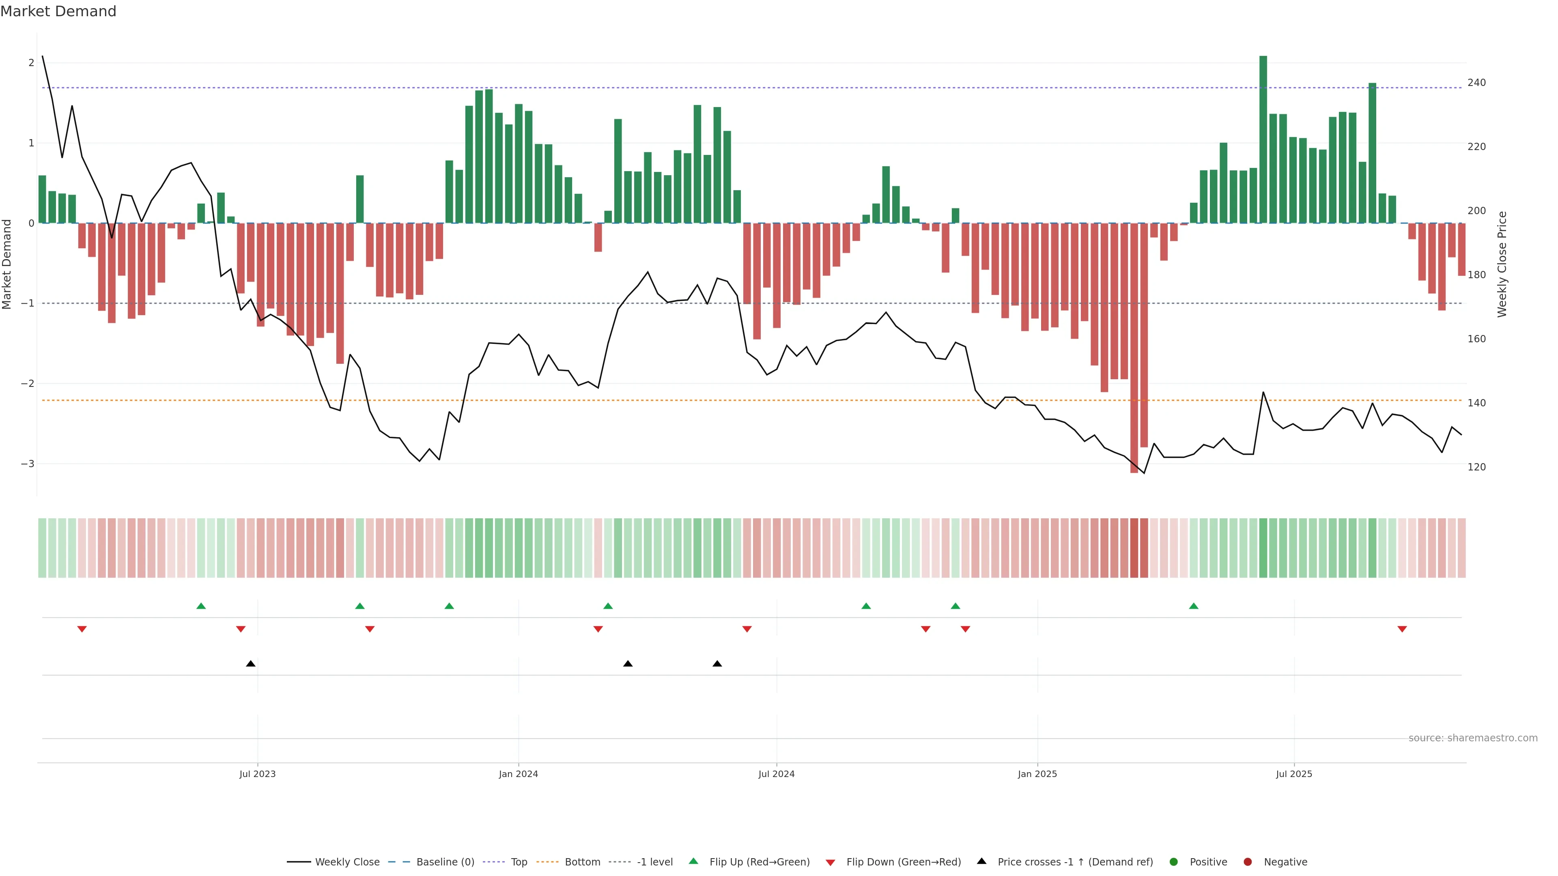Viewport: 1558px width, 876px height.
Task: Click the black triangle marker nearest Jul 2023
Action: tap(250, 664)
